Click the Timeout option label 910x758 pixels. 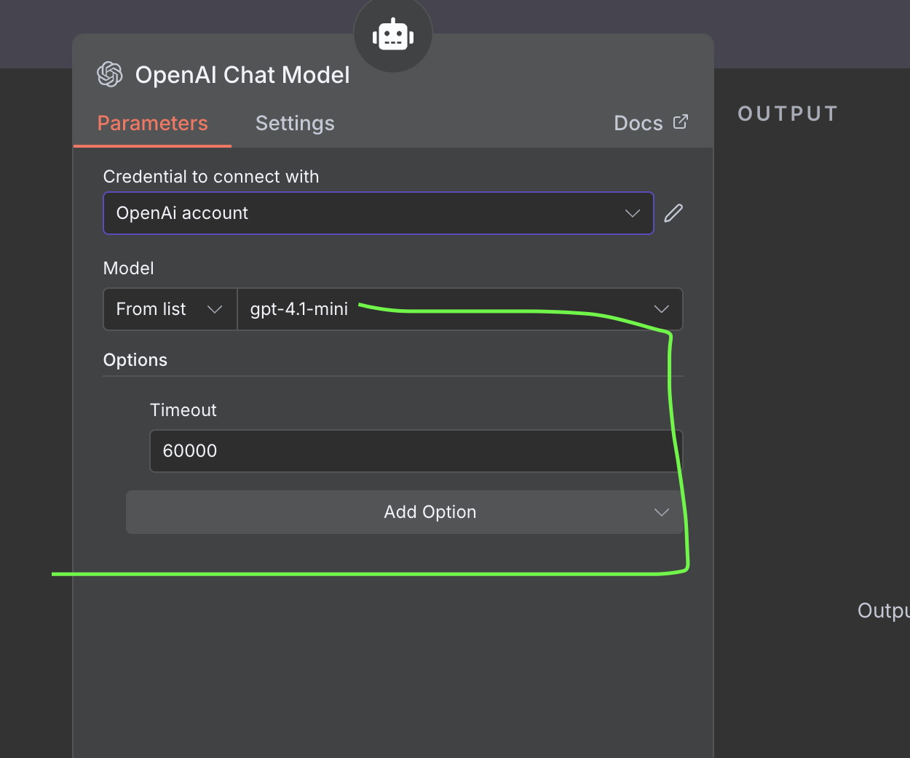183,410
